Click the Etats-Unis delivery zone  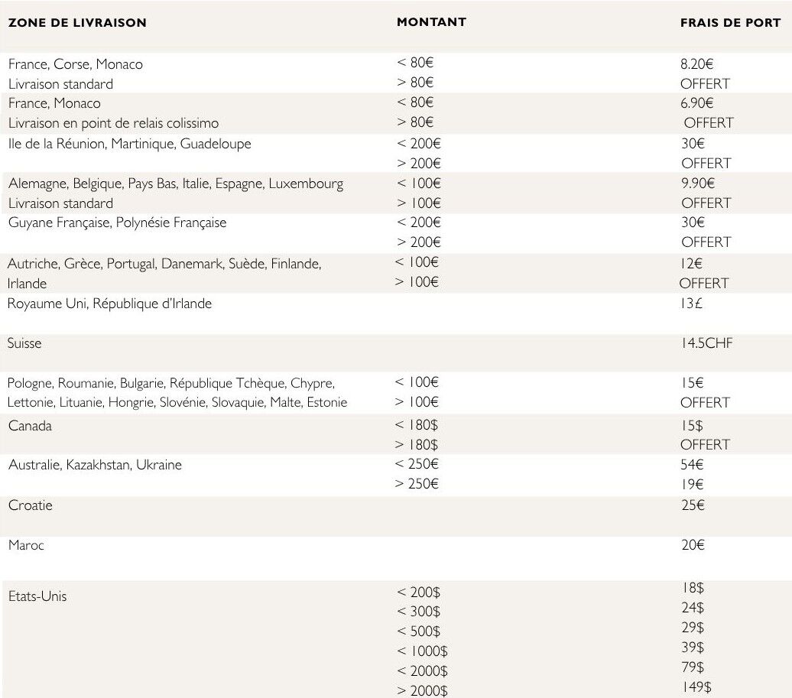point(37,596)
